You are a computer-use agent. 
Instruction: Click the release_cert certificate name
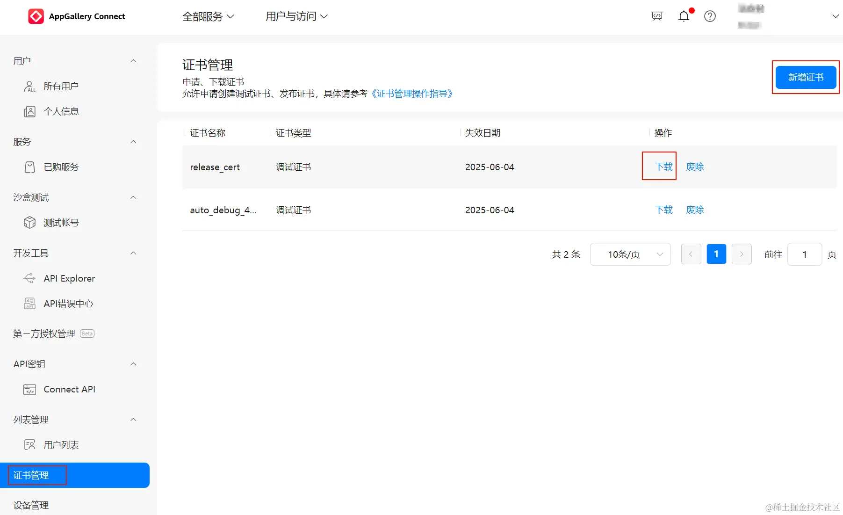coord(215,167)
